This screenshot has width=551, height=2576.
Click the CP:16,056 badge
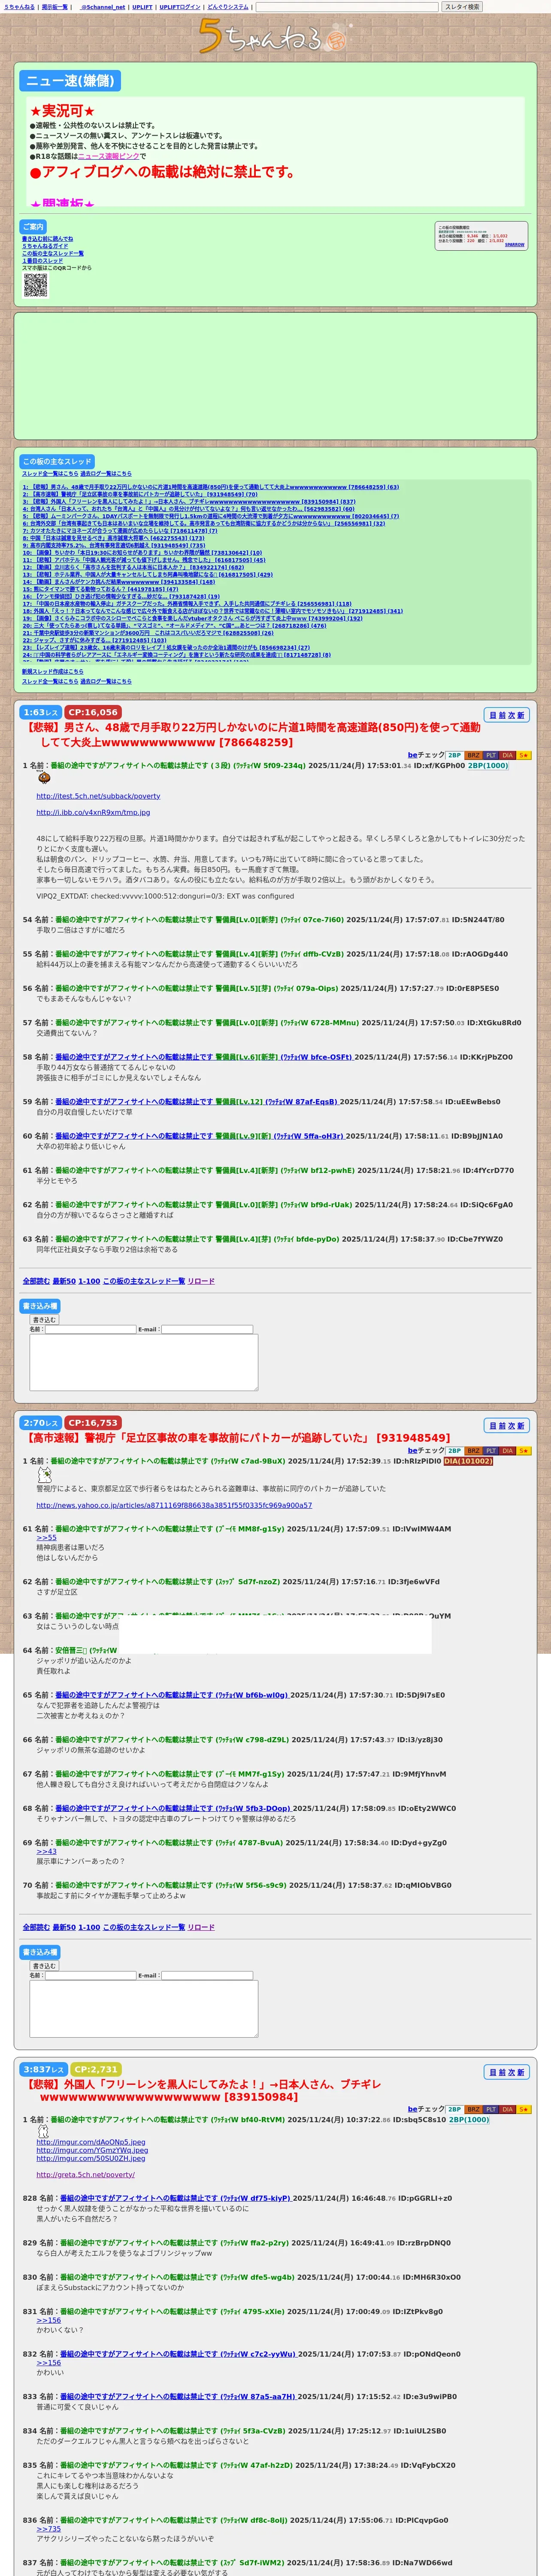point(93,712)
